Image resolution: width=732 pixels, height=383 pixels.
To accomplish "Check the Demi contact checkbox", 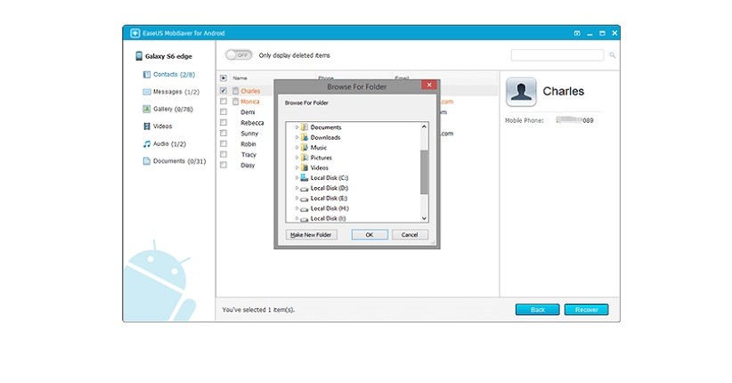I will [224, 112].
